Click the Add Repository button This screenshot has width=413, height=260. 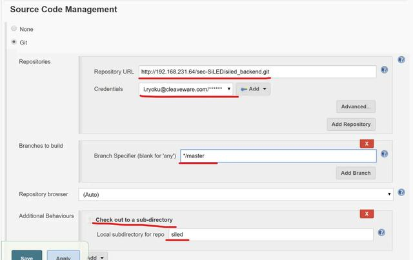tap(351, 125)
